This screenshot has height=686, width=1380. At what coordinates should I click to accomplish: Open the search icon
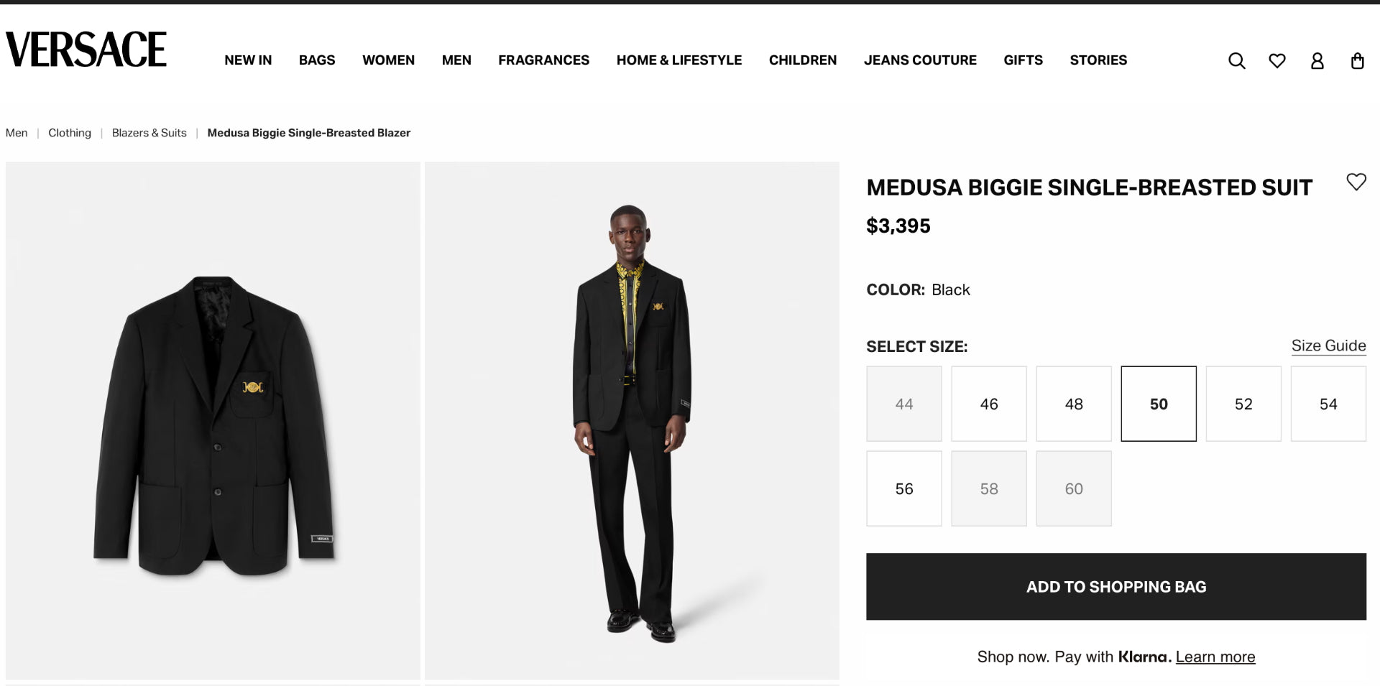(1236, 60)
